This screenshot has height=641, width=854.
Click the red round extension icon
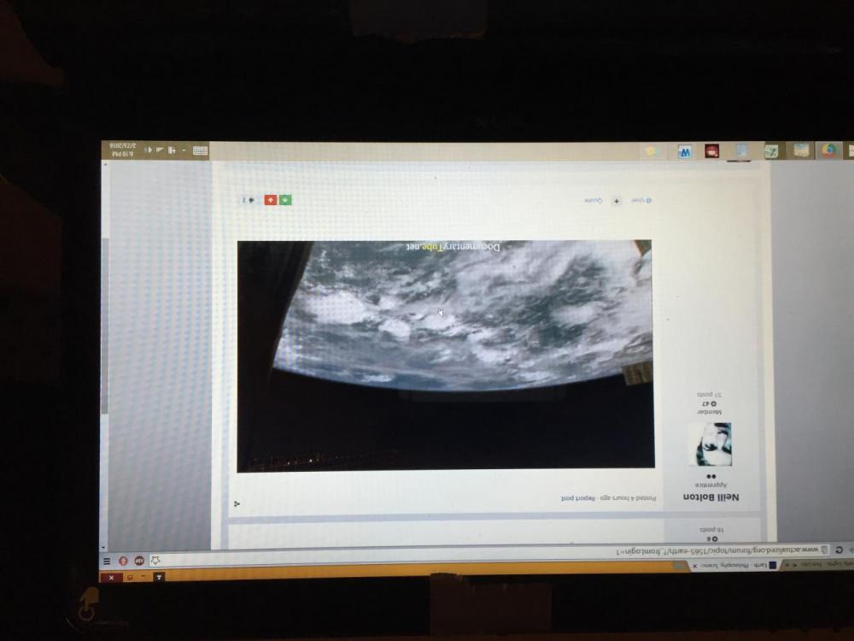[x=123, y=561]
